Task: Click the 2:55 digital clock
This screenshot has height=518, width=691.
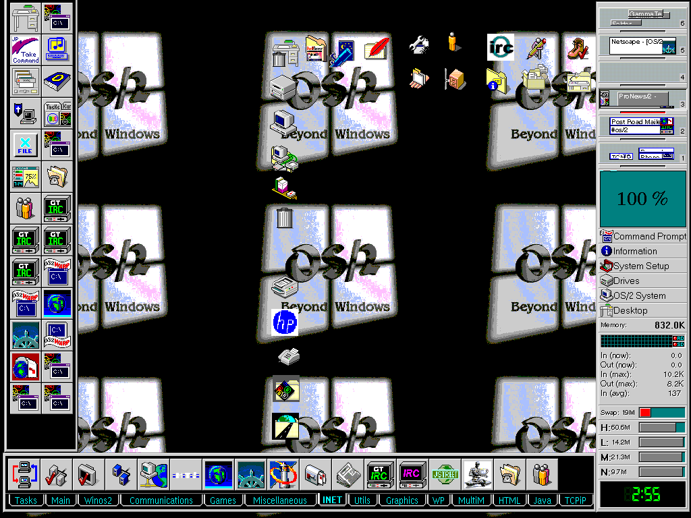Action: 643,494
